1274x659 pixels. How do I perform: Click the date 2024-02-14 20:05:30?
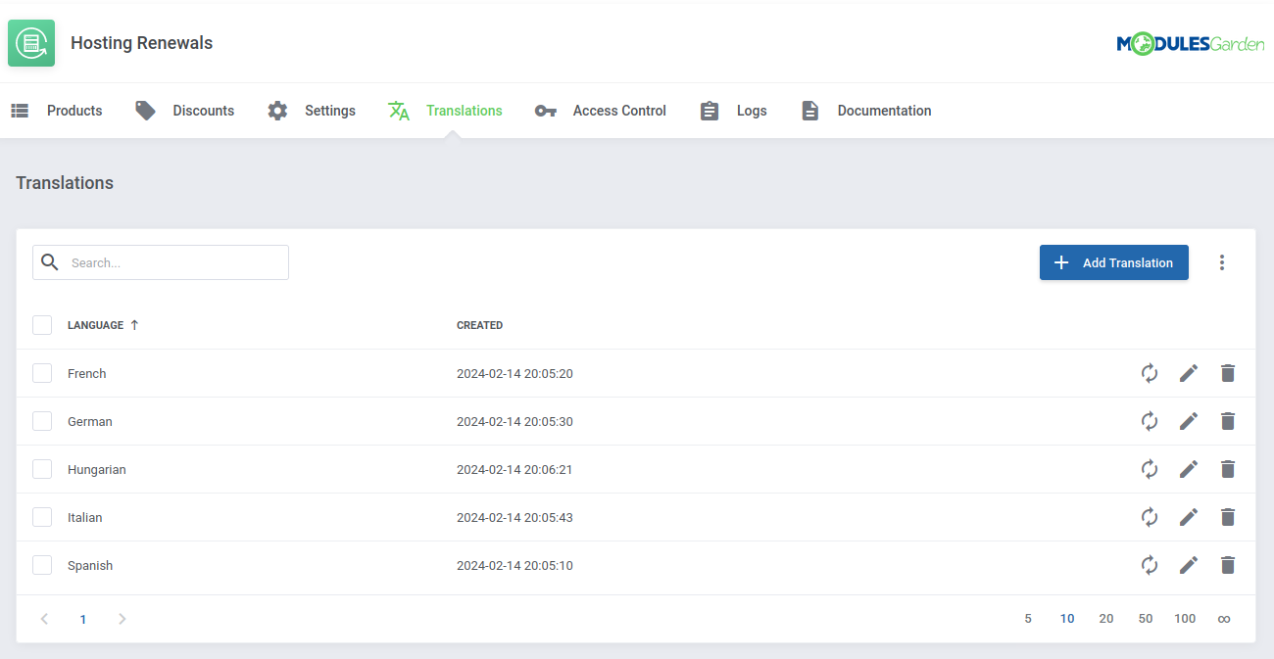point(514,422)
